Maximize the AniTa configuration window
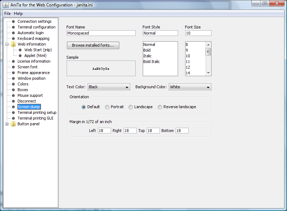Image resolution: width=287 pixels, height=211 pixels. tap(265, 4)
